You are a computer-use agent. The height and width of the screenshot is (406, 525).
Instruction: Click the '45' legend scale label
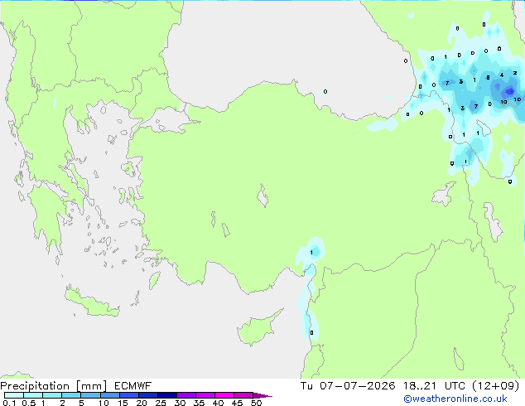pyautogui.click(x=237, y=403)
